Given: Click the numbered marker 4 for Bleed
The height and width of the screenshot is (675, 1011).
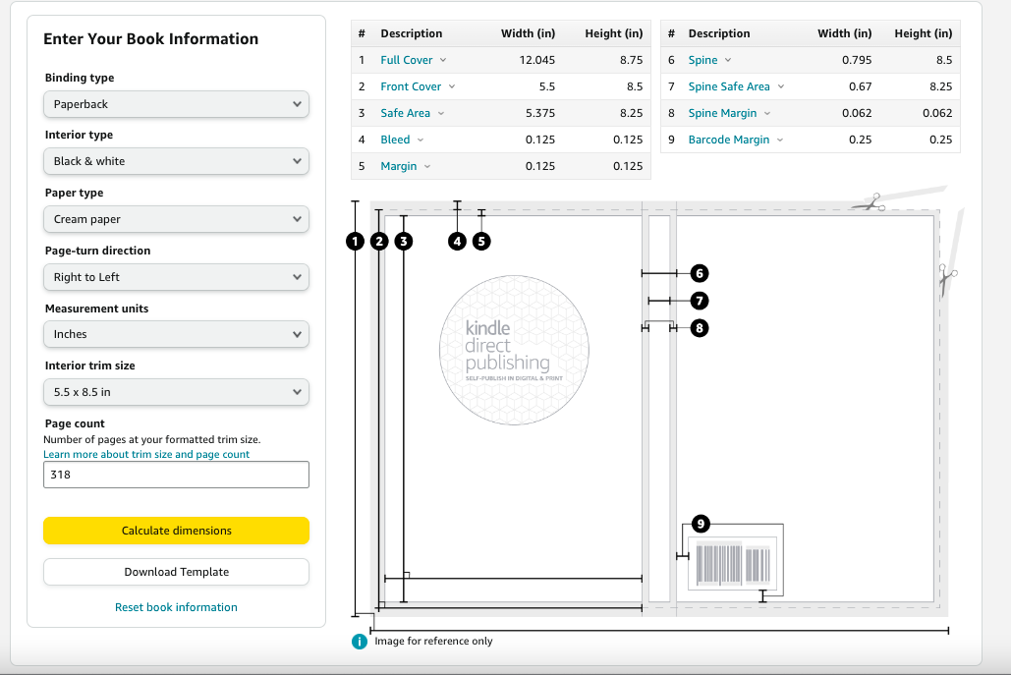Looking at the screenshot, I should point(457,241).
